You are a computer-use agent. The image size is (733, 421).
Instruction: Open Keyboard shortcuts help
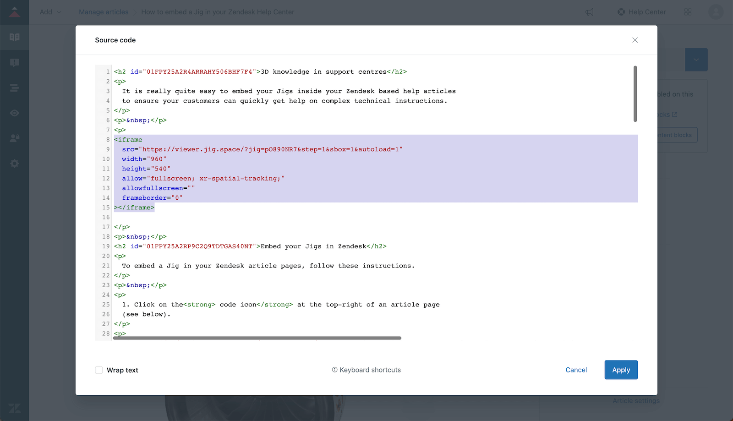[x=366, y=370]
